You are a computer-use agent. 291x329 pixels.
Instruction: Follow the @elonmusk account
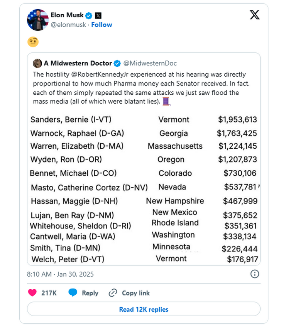tap(102, 25)
